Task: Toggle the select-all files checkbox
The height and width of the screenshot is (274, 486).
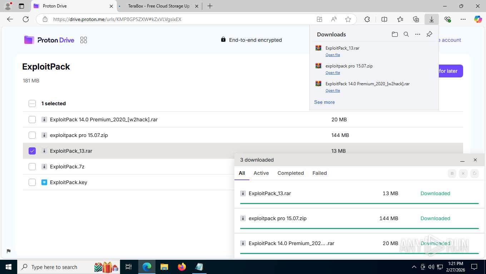Action: point(32,103)
